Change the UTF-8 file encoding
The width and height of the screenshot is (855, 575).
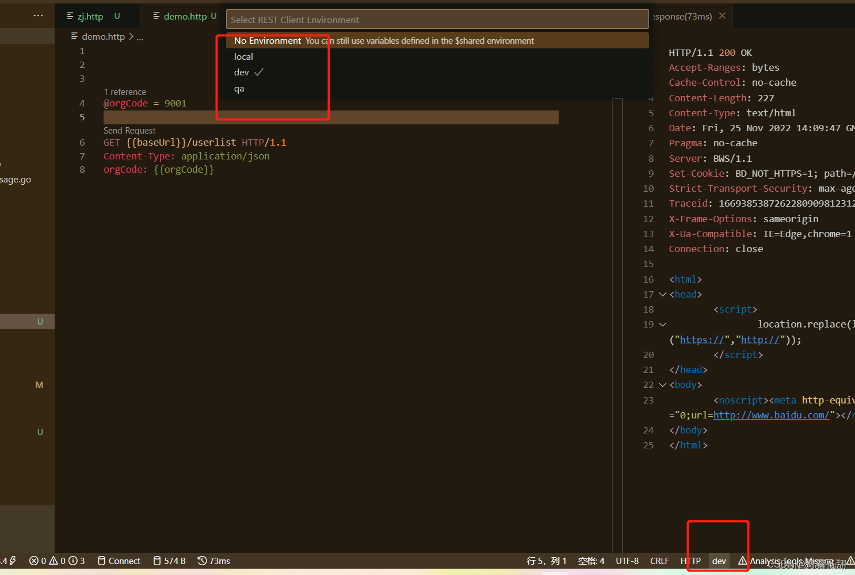(627, 561)
